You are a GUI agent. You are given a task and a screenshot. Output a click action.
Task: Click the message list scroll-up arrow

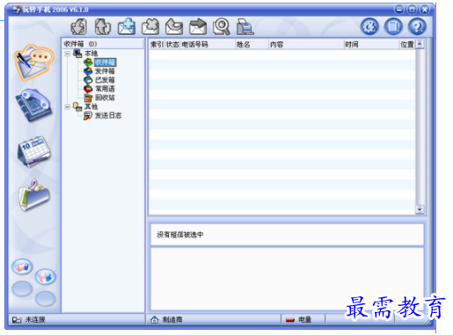[420, 44]
